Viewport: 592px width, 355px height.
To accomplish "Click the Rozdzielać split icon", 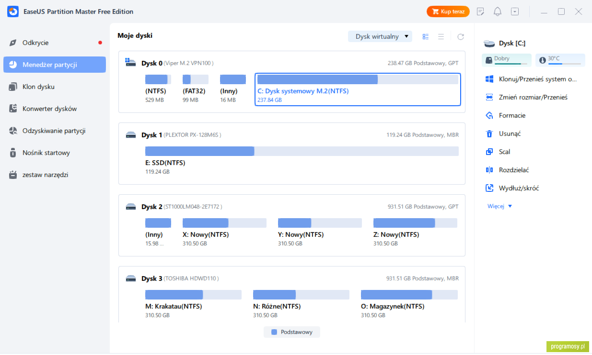I will tap(489, 170).
